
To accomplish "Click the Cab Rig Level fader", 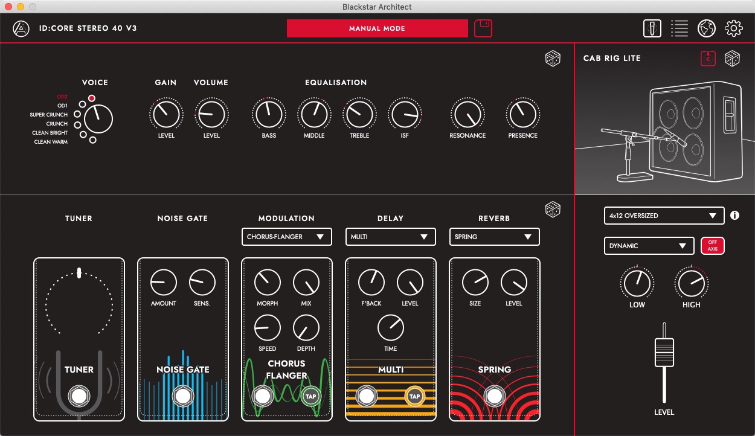I will pyautogui.click(x=664, y=353).
